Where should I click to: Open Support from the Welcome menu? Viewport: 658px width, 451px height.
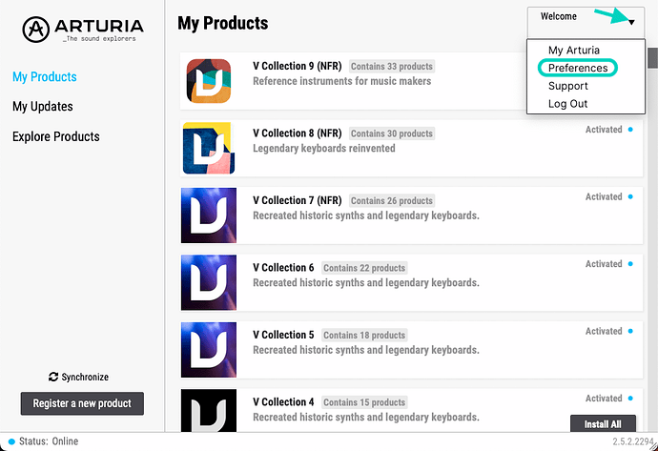pyautogui.click(x=567, y=86)
